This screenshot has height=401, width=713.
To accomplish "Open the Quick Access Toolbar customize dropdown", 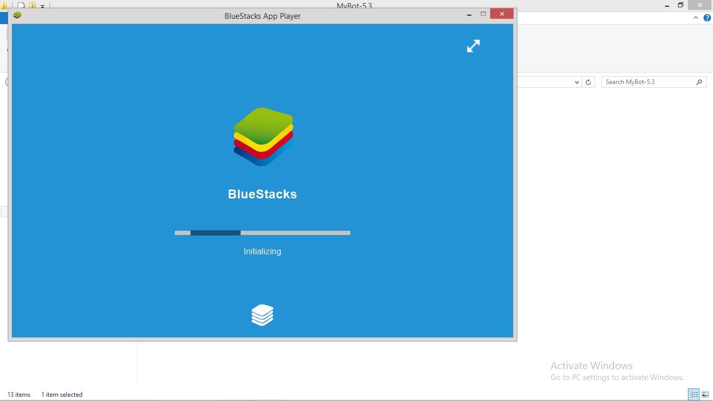I will pos(42,6).
